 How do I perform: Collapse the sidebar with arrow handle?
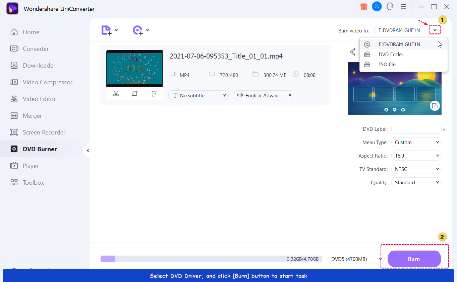click(x=88, y=151)
